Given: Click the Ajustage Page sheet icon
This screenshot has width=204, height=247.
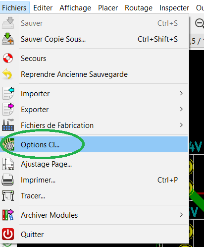Looking at the screenshot, I should pos(8,164).
